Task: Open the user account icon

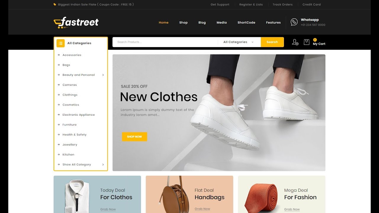Action: pyautogui.click(x=295, y=42)
